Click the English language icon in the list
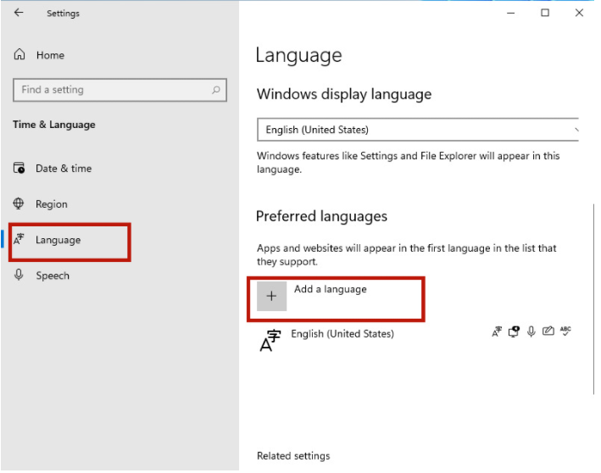The width and height of the screenshot is (601, 473). [270, 341]
